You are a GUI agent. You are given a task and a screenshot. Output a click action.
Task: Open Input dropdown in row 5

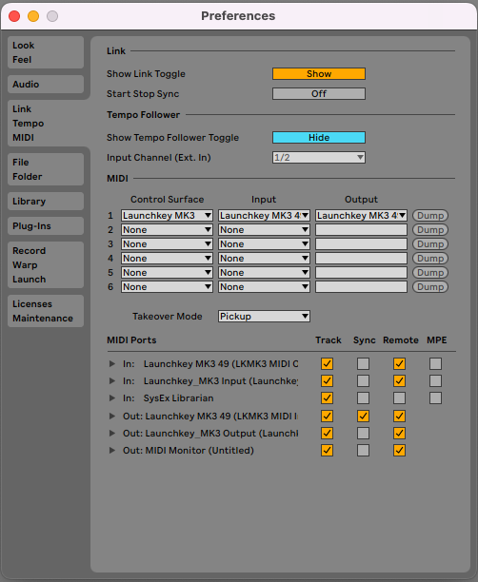[x=264, y=272]
